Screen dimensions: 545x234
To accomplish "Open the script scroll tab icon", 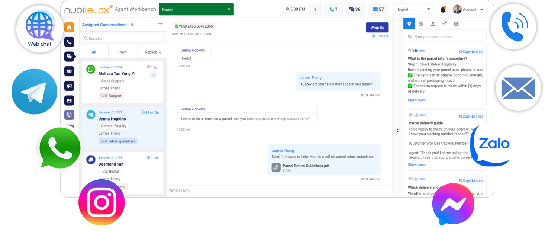I will [421, 24].
